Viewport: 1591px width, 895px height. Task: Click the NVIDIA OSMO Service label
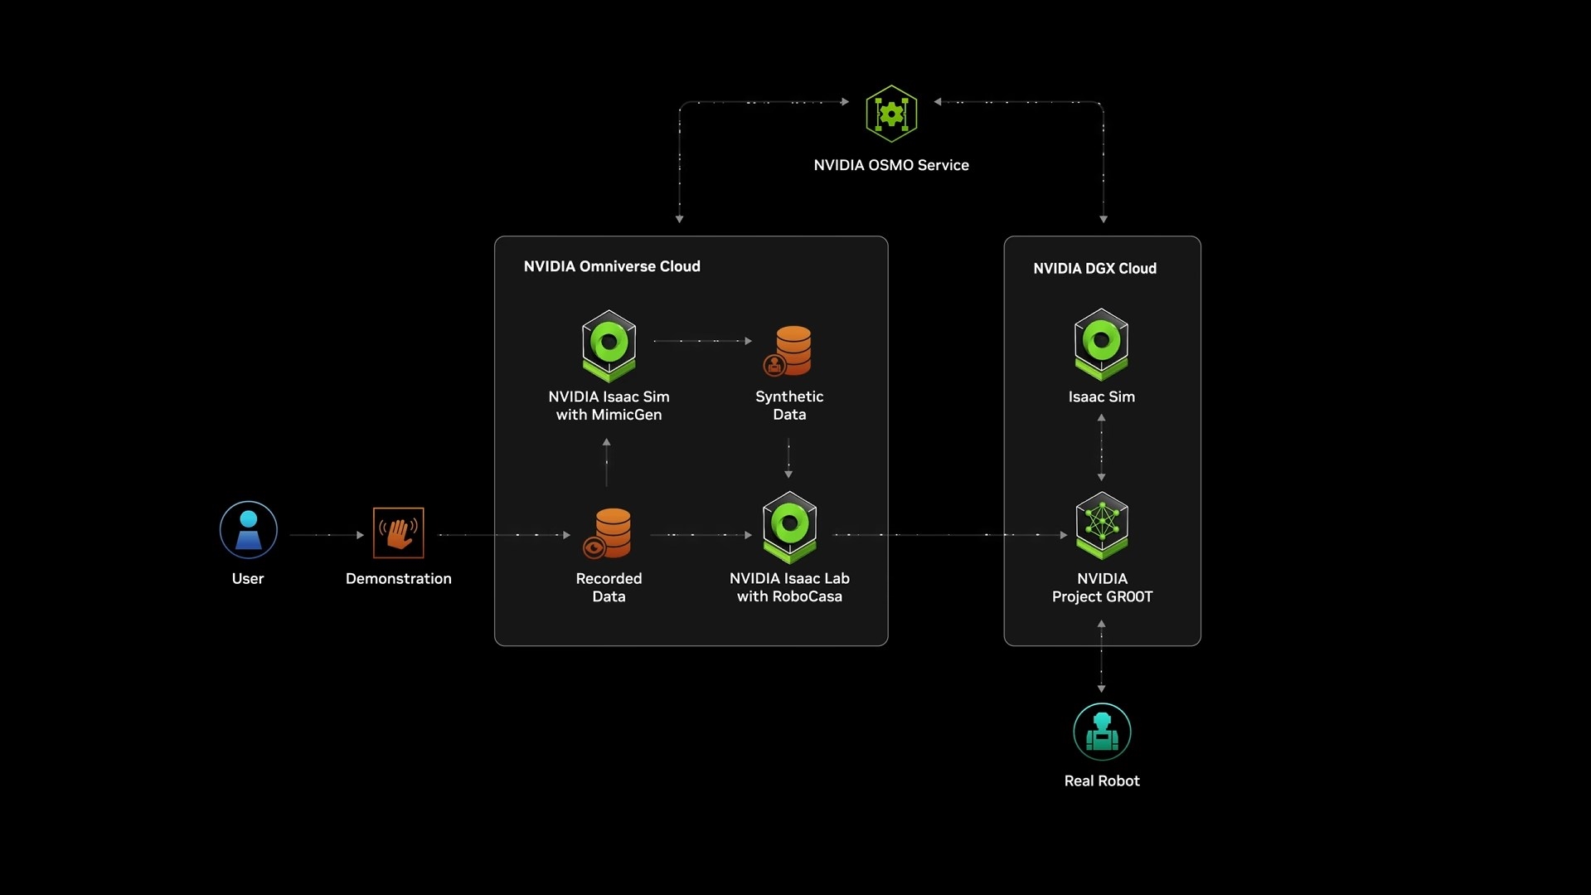pos(891,165)
